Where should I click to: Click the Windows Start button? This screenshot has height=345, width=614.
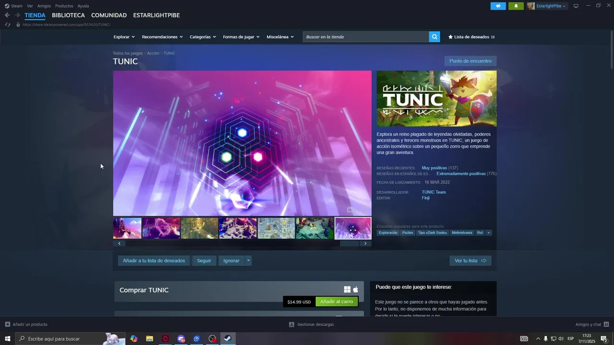pyautogui.click(x=8, y=339)
